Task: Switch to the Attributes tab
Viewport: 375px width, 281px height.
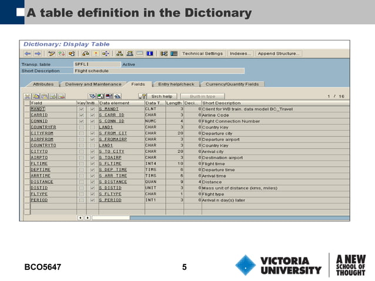Action: click(x=43, y=85)
